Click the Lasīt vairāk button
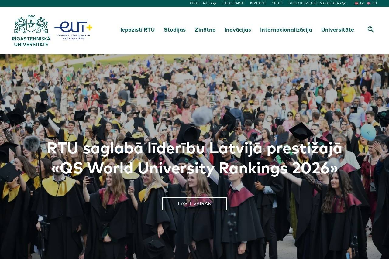The image size is (389, 259). pyautogui.click(x=194, y=204)
